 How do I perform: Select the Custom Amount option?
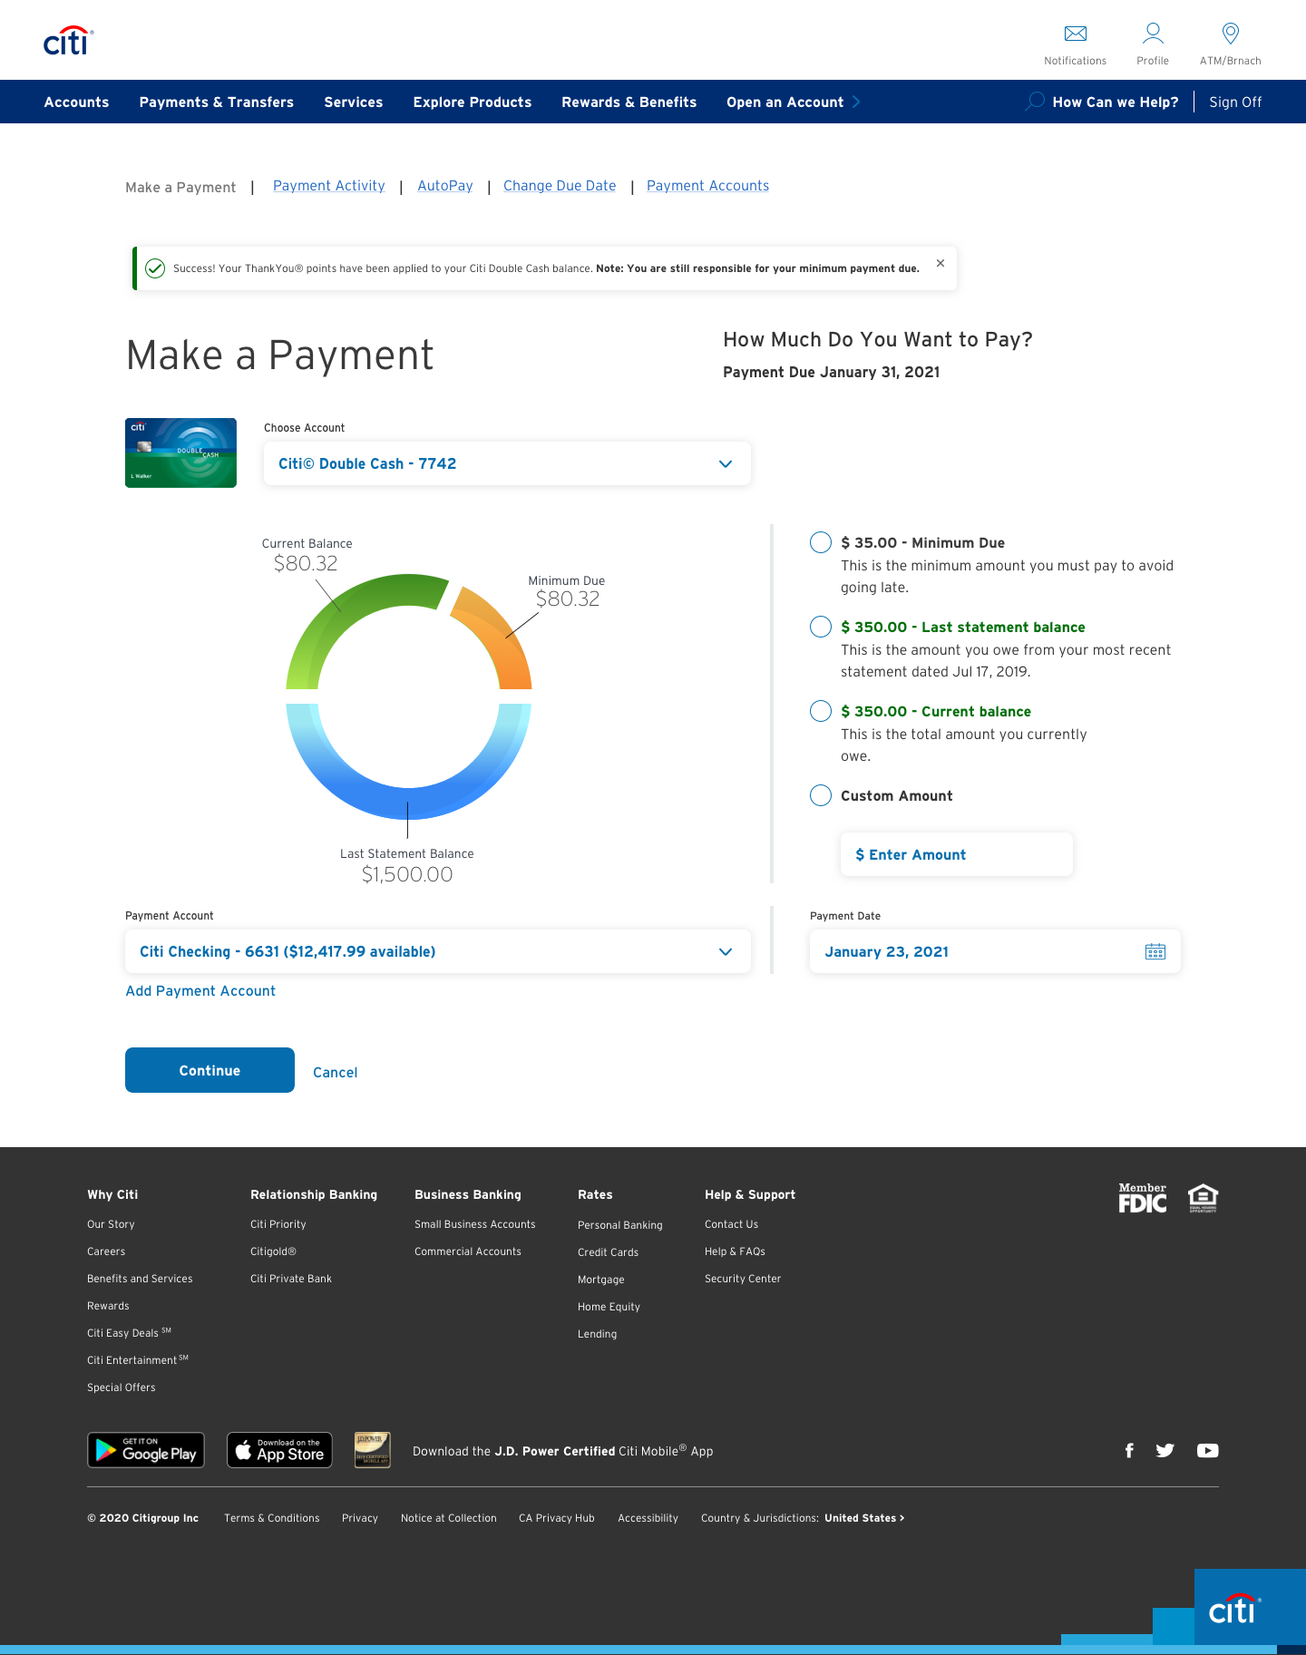tap(821, 795)
